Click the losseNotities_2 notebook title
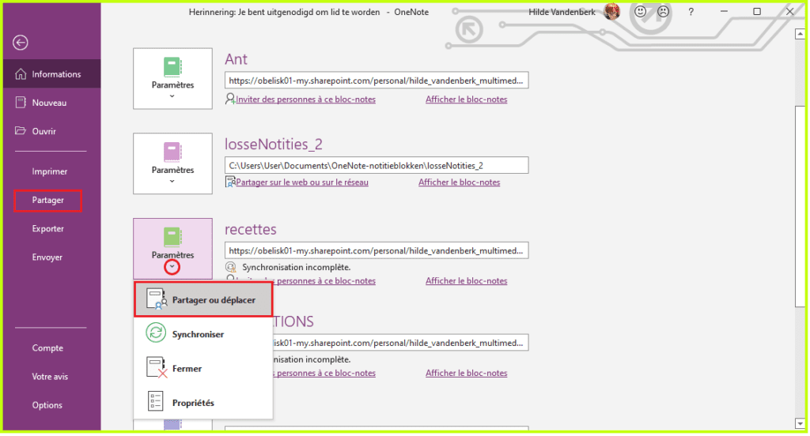810x436 pixels. pos(274,145)
